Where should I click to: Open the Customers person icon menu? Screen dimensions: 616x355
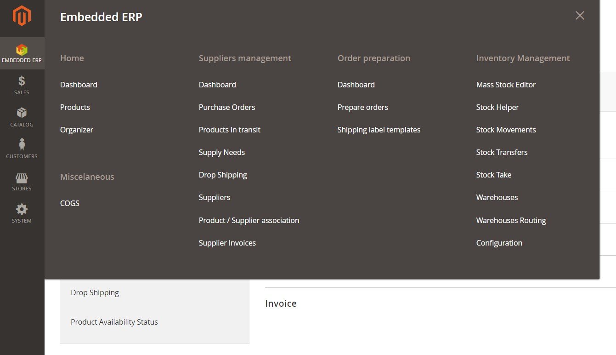tap(22, 149)
